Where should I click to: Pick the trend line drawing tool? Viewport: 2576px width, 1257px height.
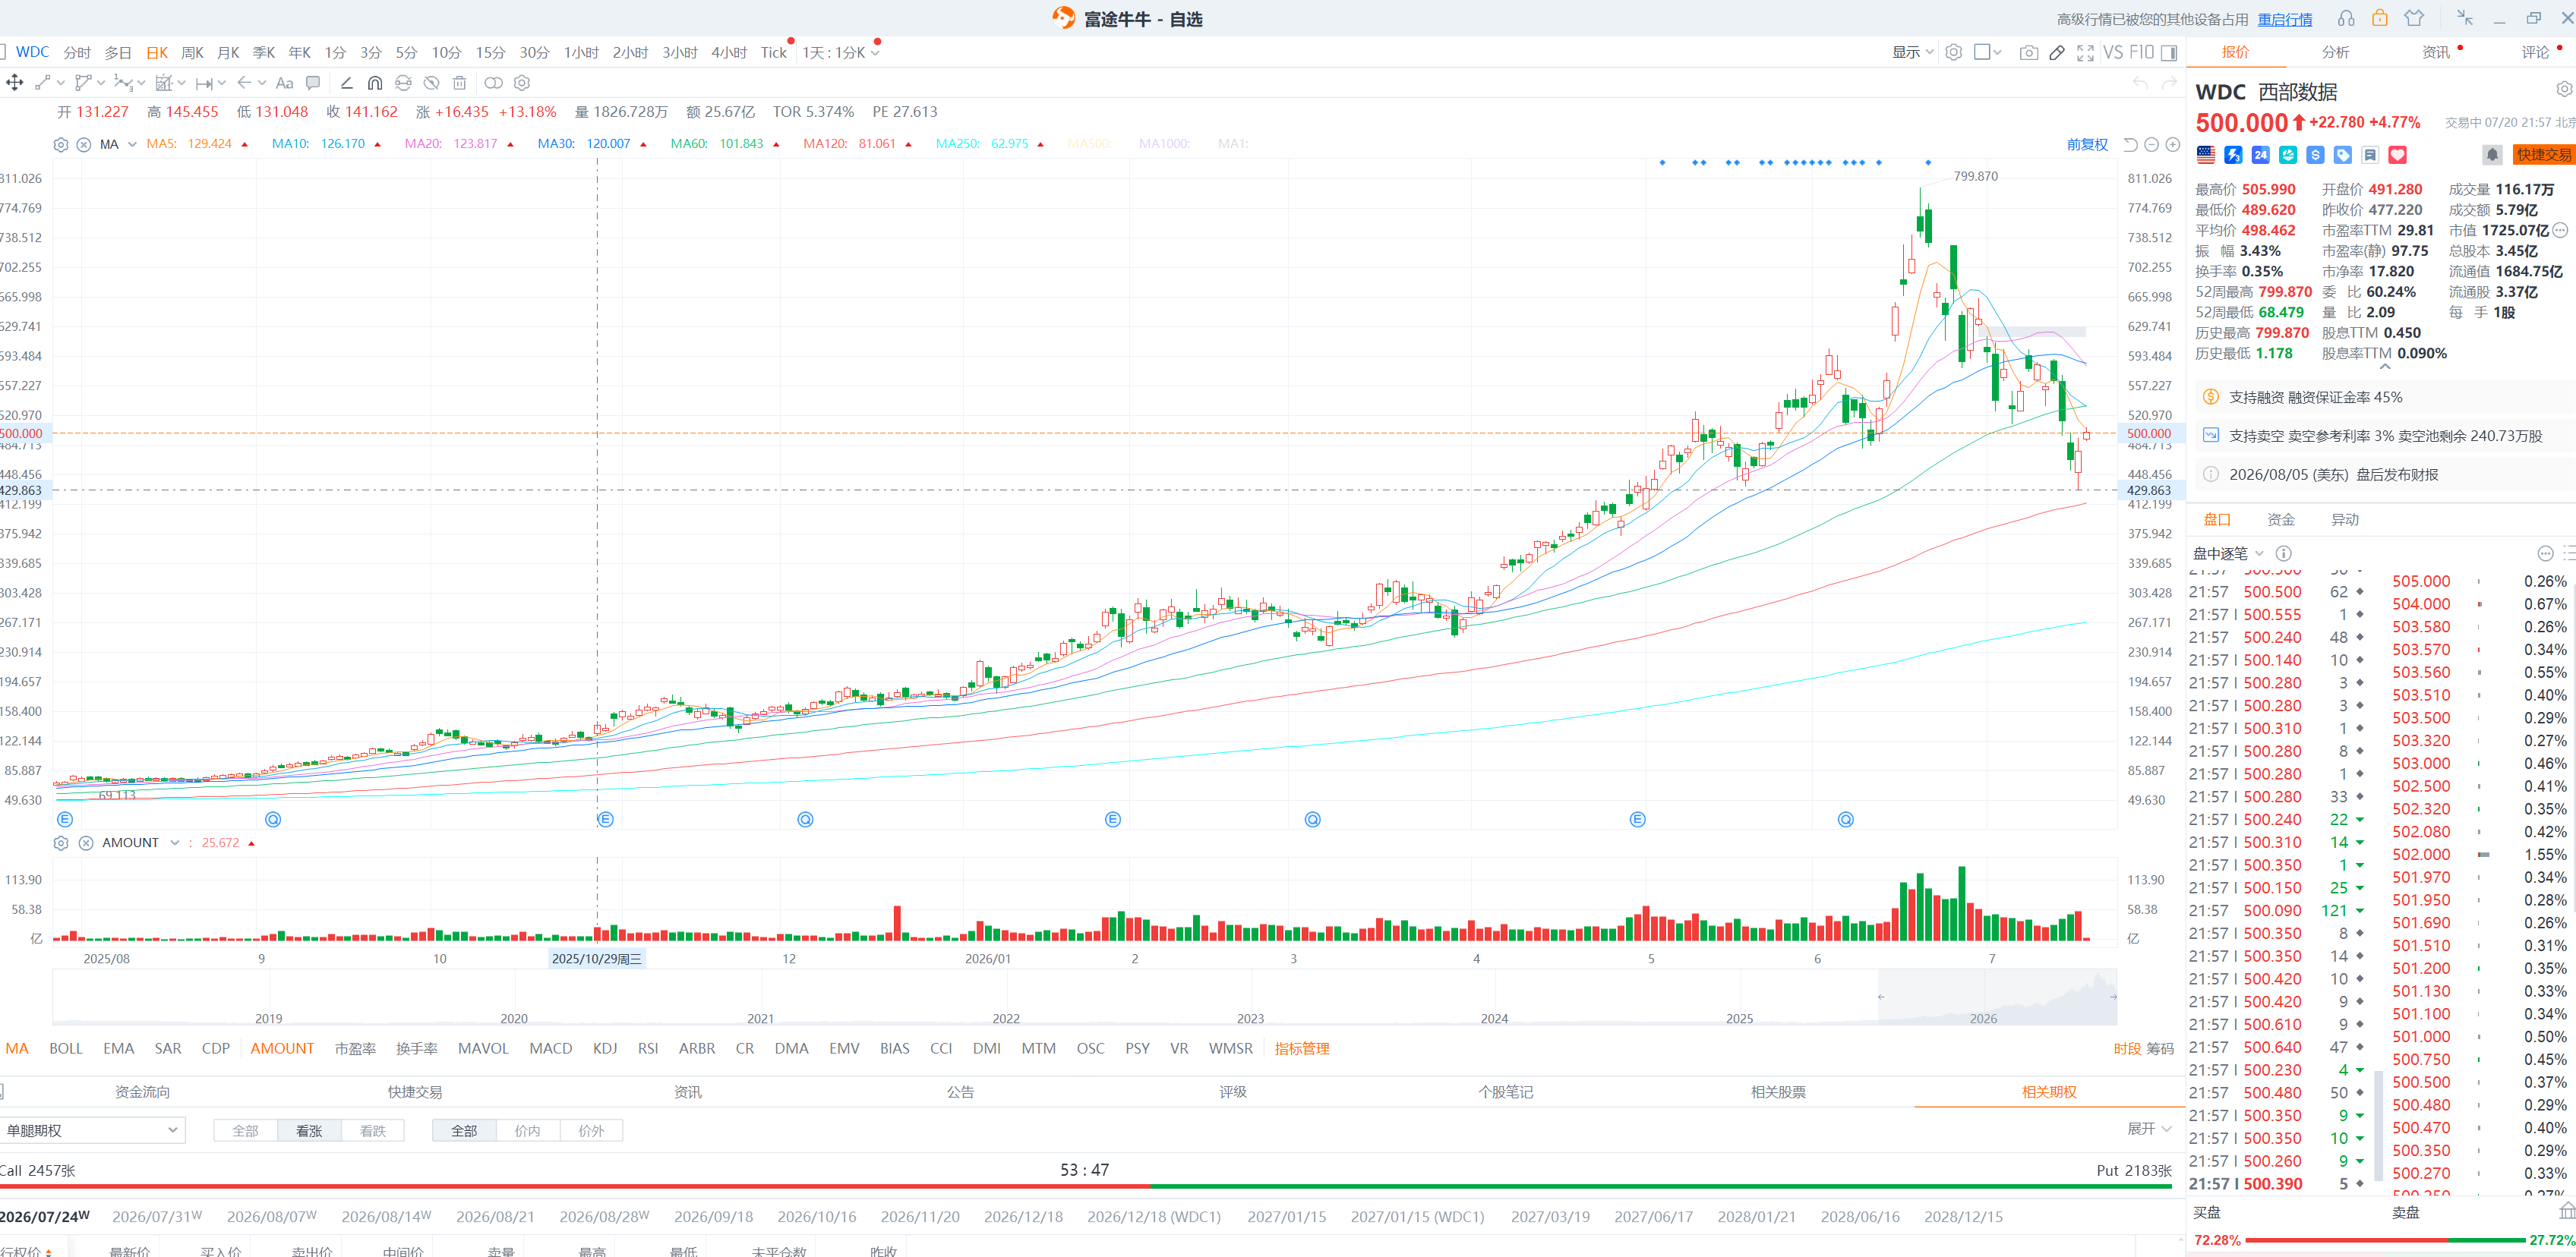point(43,83)
